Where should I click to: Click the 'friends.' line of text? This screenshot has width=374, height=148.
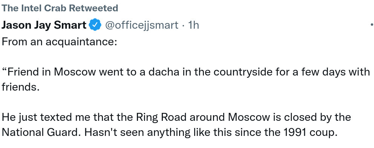20,87
